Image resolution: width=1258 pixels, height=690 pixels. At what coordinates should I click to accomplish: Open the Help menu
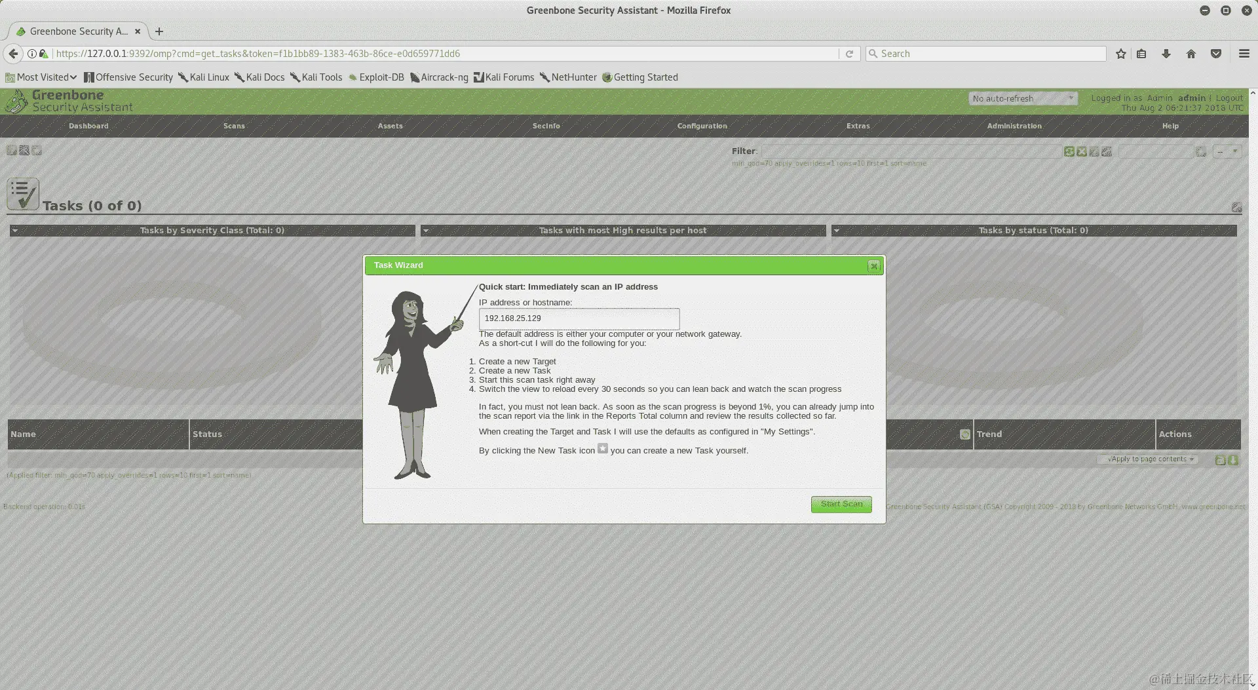(1170, 126)
